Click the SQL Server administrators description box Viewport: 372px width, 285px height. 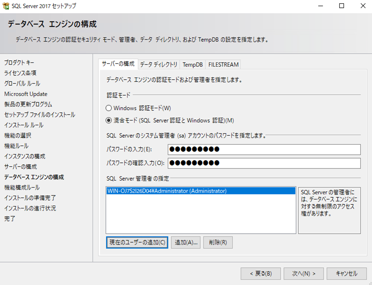(x=329, y=210)
